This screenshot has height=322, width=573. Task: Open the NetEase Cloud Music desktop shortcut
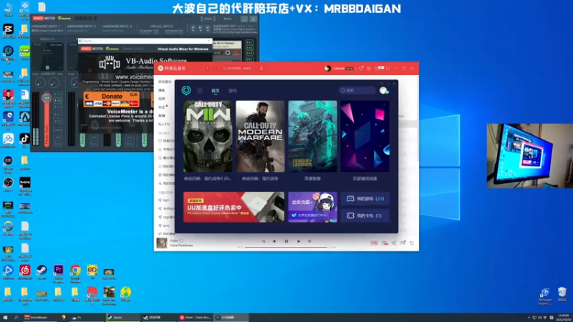25,272
